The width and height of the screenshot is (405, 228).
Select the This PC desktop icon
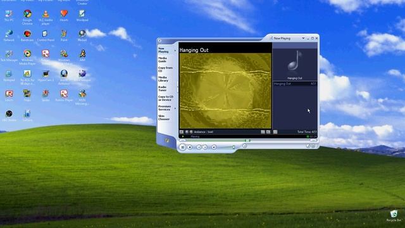coord(9,15)
